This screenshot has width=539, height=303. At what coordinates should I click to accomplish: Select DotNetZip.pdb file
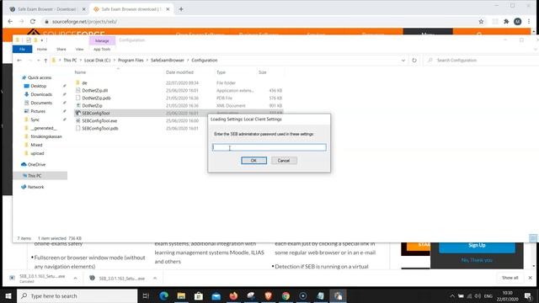(x=96, y=98)
